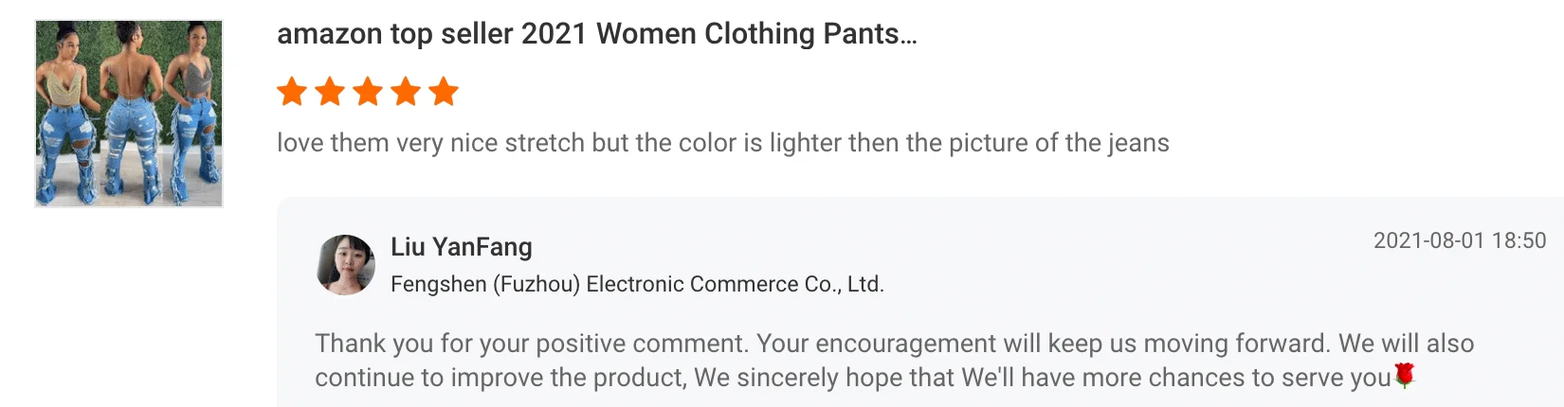Click the ellipsis ending the truncated title
Screen dimensions: 1564x407
tap(909, 38)
